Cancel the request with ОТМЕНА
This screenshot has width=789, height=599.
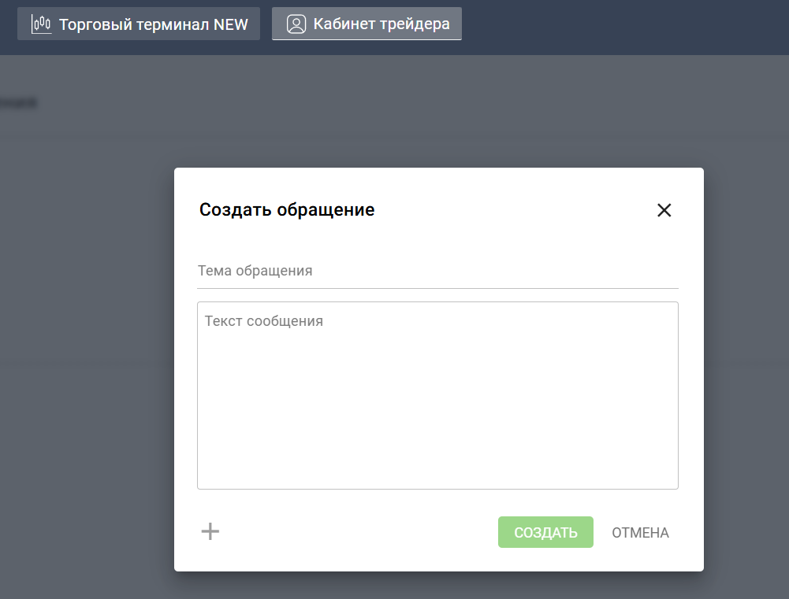(x=640, y=533)
